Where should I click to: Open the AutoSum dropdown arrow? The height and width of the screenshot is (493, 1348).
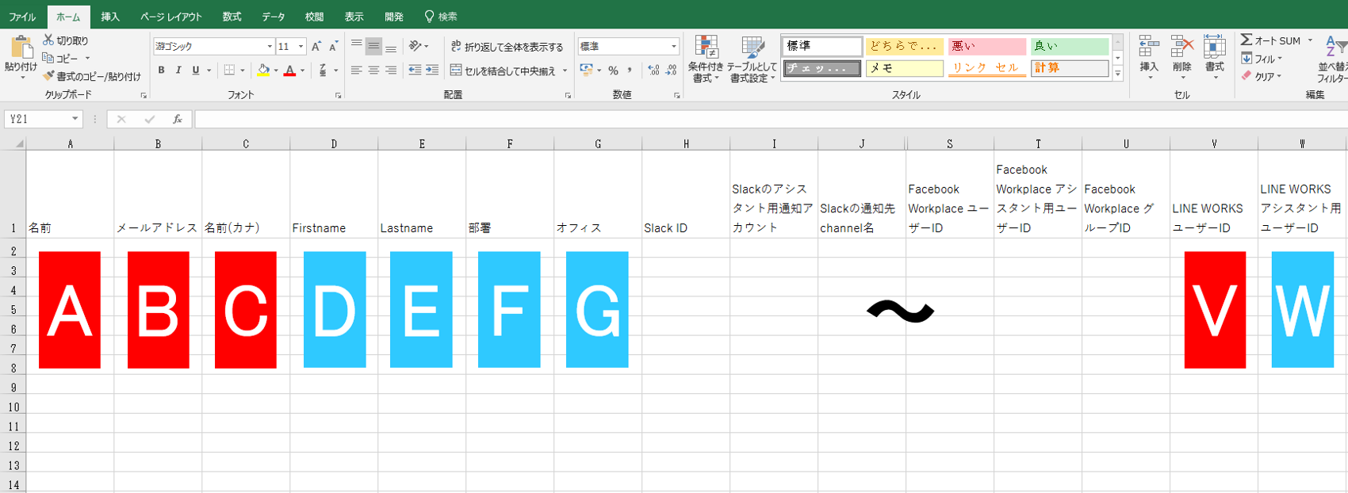tap(1310, 40)
